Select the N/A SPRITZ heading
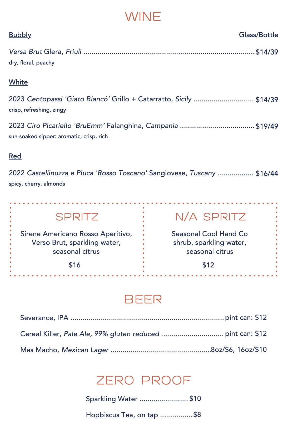The width and height of the screenshot is (288, 428). (210, 217)
